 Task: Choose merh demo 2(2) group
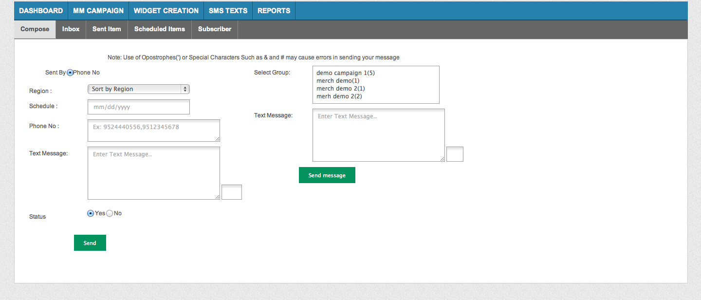pyautogui.click(x=339, y=96)
